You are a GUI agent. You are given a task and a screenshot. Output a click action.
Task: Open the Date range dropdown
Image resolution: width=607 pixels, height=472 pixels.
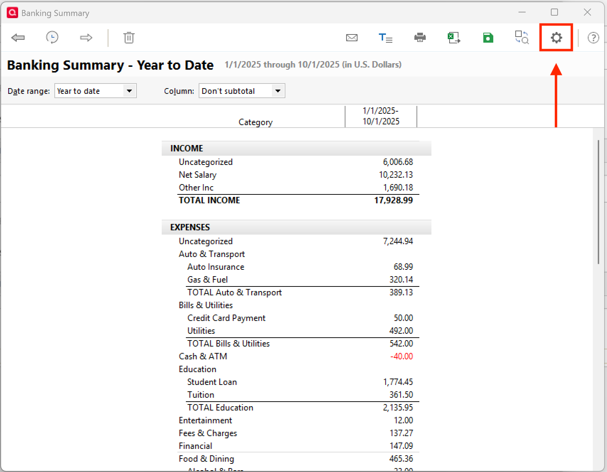point(95,91)
